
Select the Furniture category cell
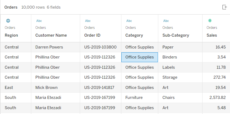click(140, 98)
